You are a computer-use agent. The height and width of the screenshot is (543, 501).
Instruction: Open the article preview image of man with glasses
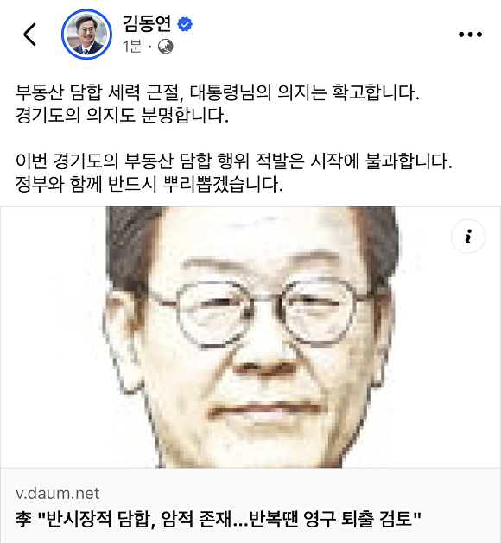pos(250,337)
